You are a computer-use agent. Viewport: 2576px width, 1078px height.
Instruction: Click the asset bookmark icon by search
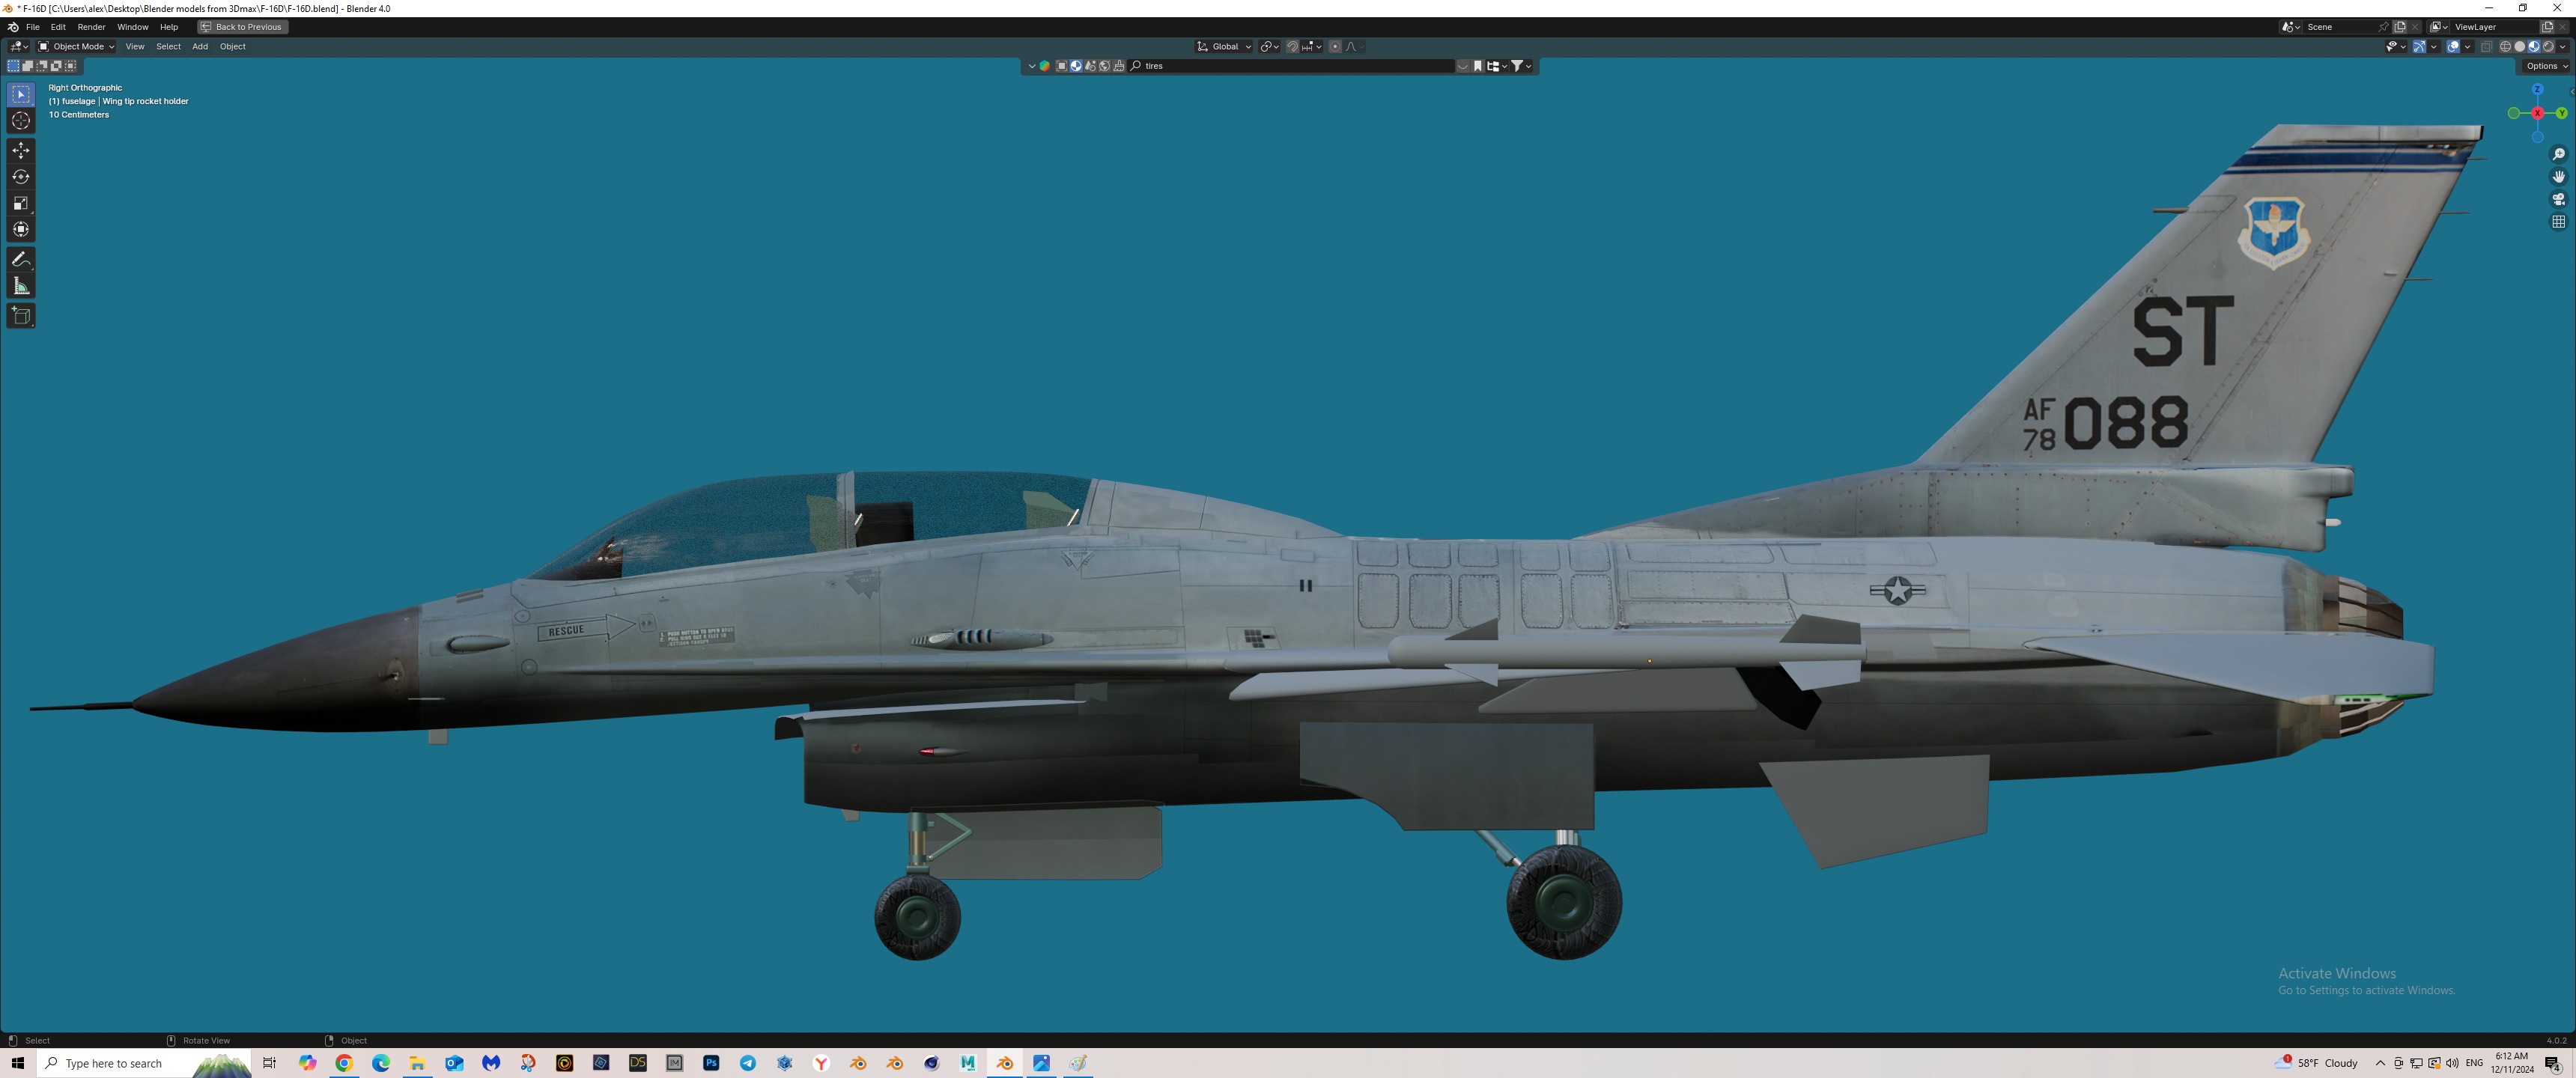click(1478, 66)
